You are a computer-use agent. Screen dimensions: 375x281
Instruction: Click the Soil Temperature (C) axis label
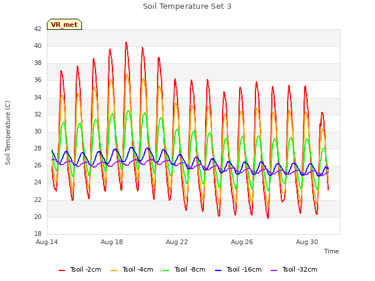point(8,133)
